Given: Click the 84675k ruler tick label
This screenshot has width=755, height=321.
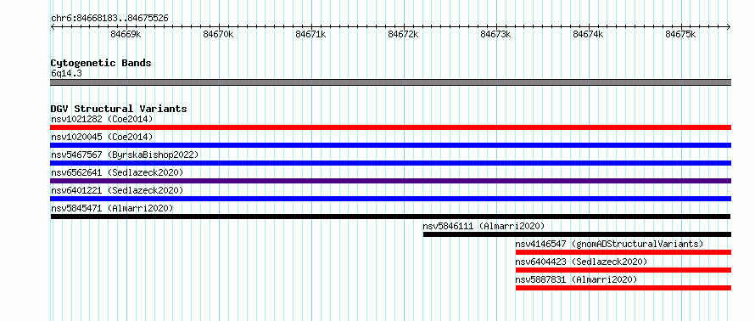Looking at the screenshot, I should 680,34.
